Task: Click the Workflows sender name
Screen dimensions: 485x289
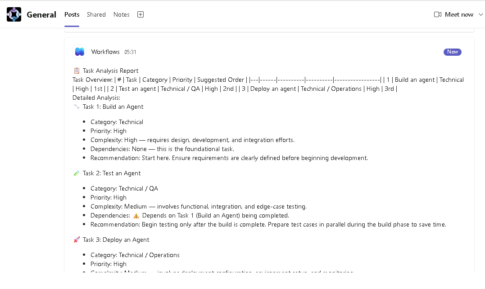Action: coord(105,52)
